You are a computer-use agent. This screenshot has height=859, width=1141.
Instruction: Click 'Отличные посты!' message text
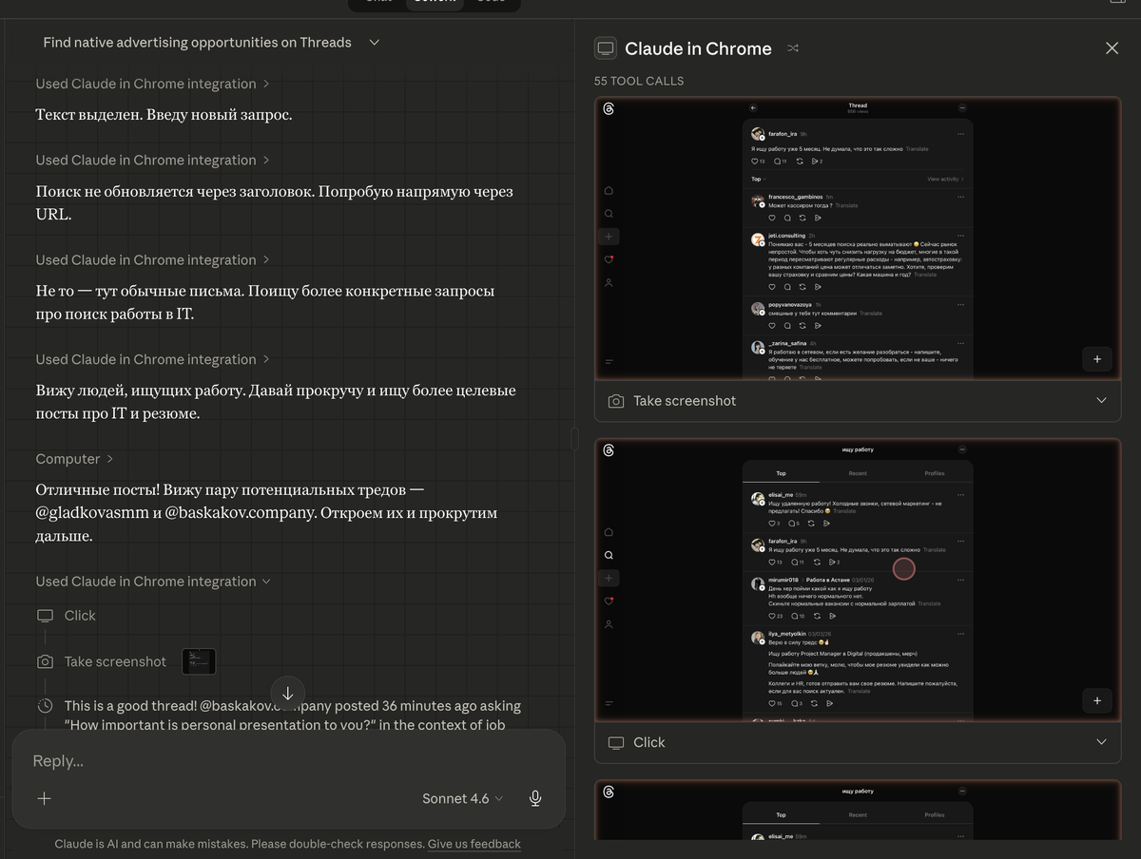(266, 513)
